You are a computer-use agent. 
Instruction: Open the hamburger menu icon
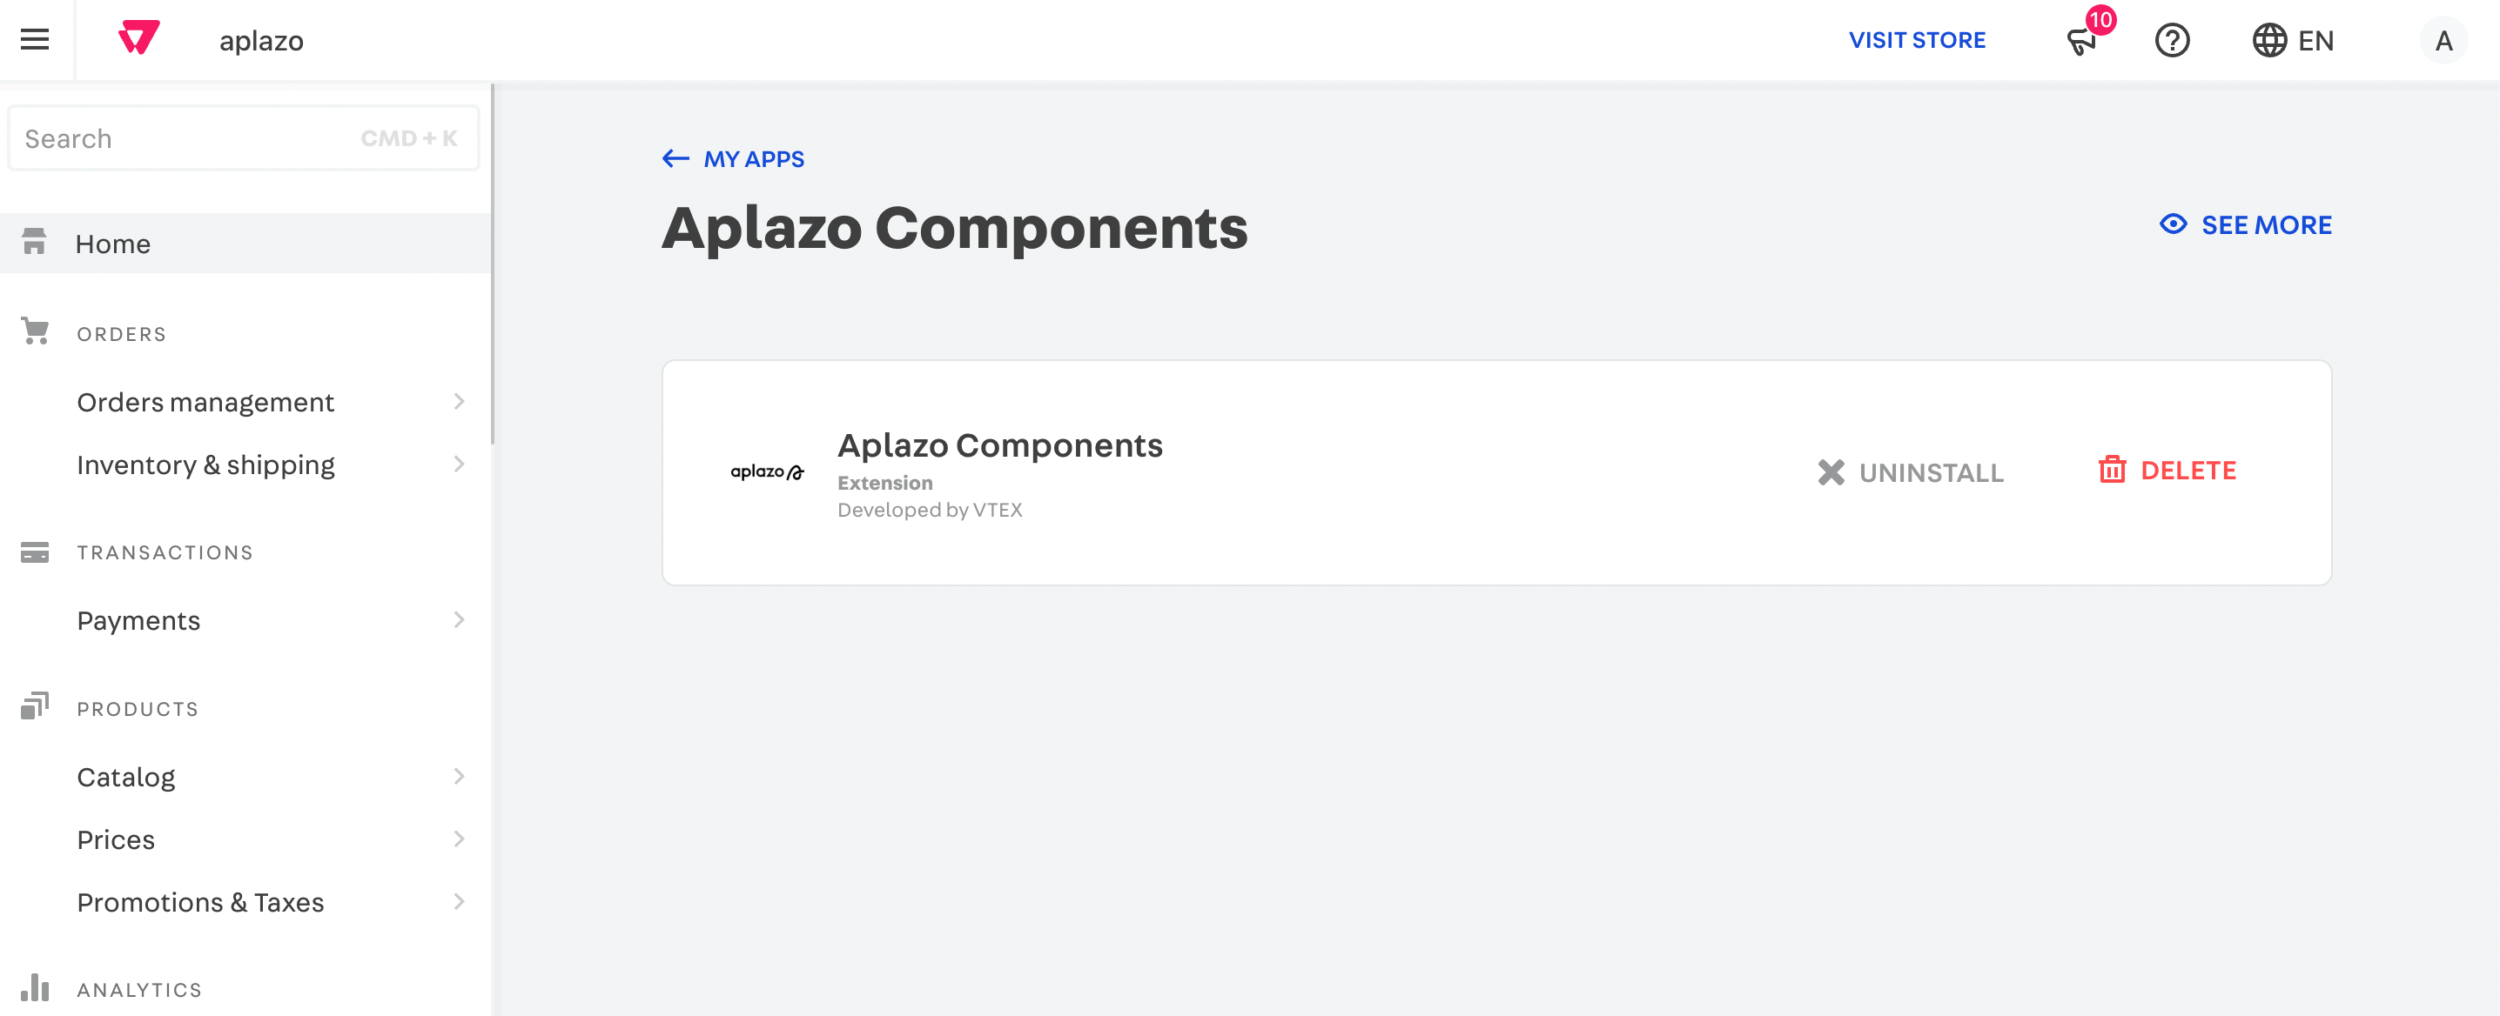[x=35, y=40]
